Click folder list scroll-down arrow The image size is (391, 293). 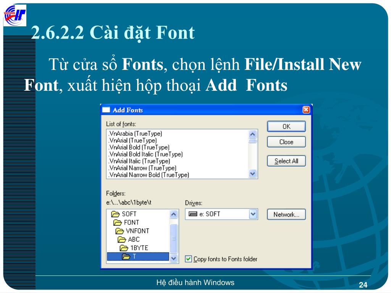174,259
